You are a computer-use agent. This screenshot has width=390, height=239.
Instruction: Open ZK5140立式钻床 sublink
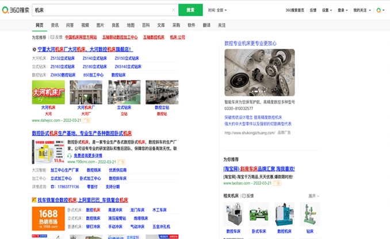[128, 67]
